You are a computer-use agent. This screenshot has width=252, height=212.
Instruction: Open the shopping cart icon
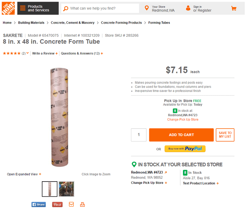(x=234, y=9)
